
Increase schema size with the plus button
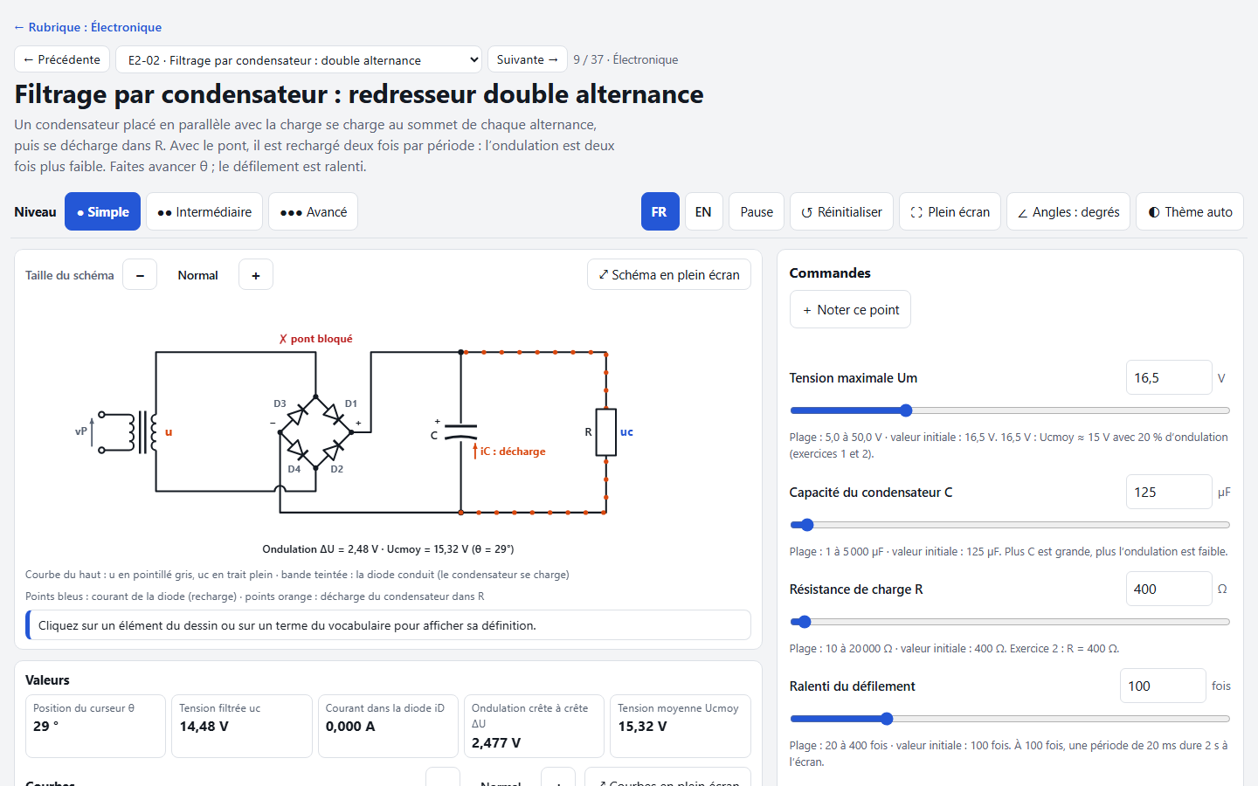[x=256, y=275]
